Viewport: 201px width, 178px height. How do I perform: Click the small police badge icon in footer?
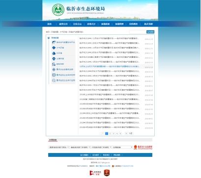coord(113,166)
